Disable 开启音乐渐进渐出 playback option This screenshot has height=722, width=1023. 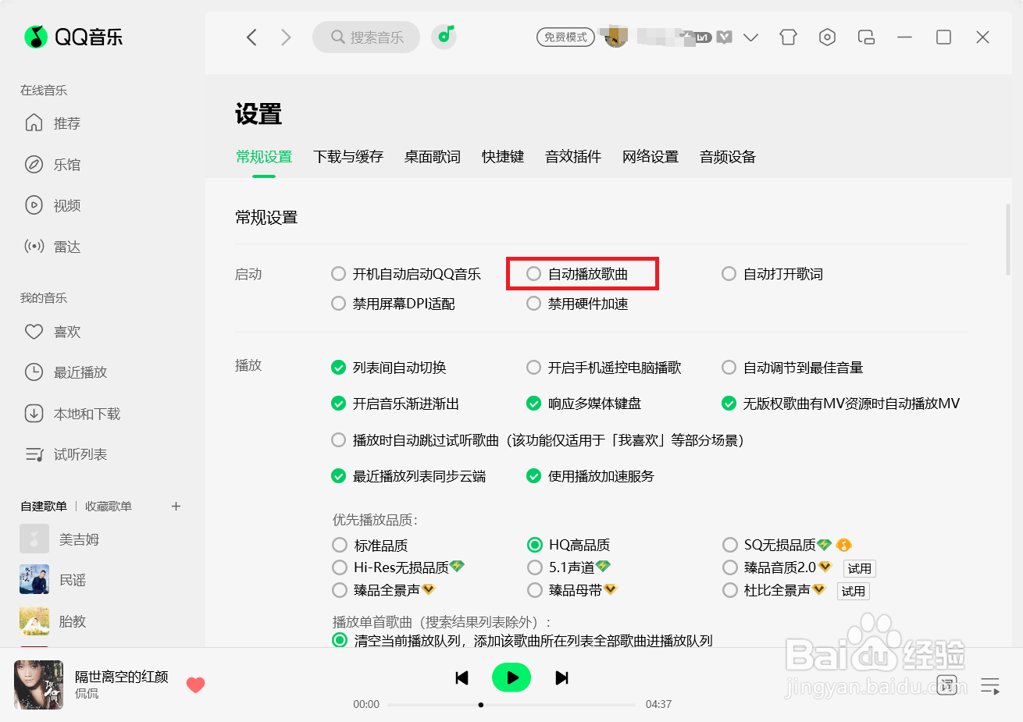[x=338, y=404]
